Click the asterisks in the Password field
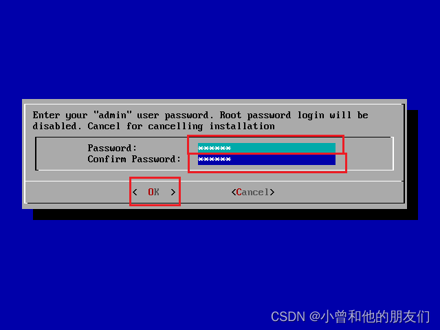440x330 pixels. 214,148
